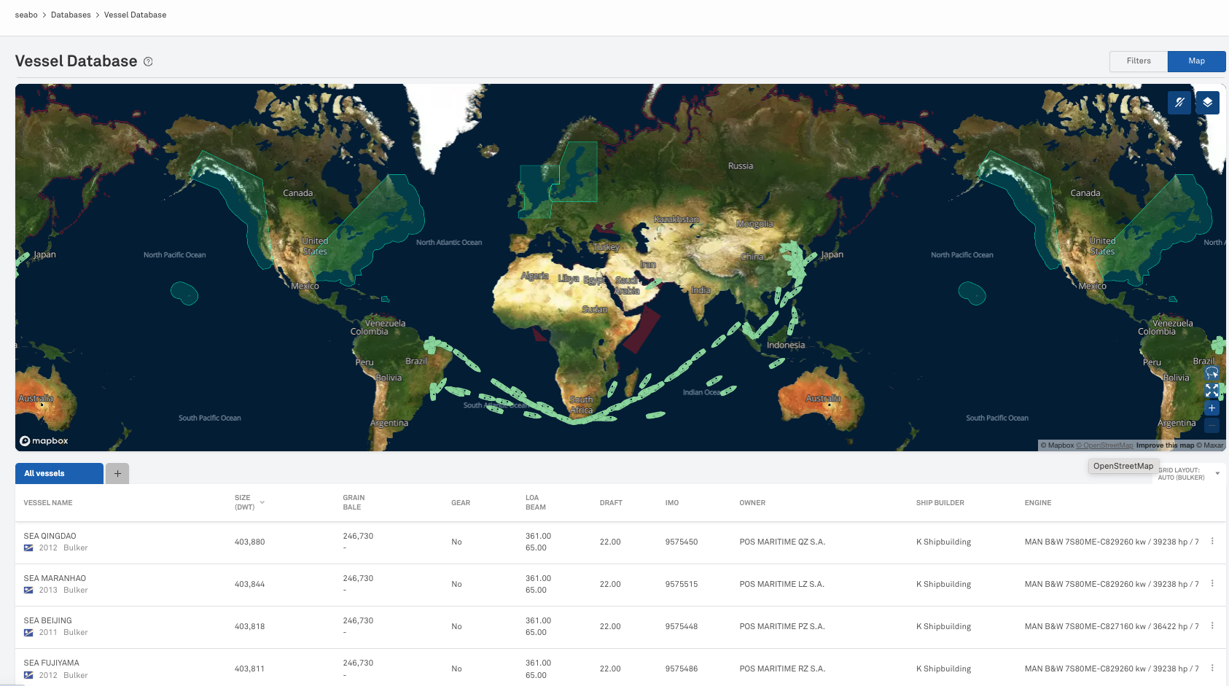1229x686 pixels.
Task: Zoom out on the map
Action: point(1212,425)
